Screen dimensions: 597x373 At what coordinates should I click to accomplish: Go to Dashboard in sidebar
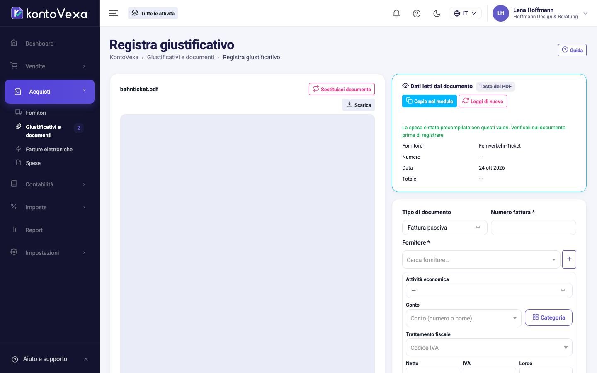point(50,44)
